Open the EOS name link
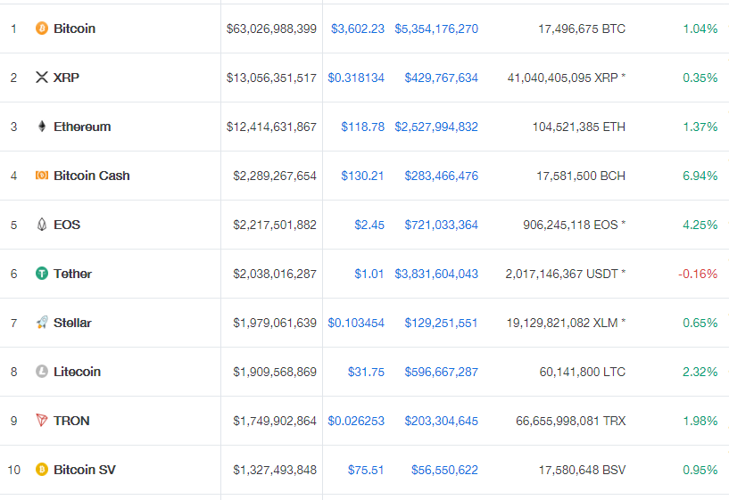The image size is (729, 500). click(x=67, y=225)
